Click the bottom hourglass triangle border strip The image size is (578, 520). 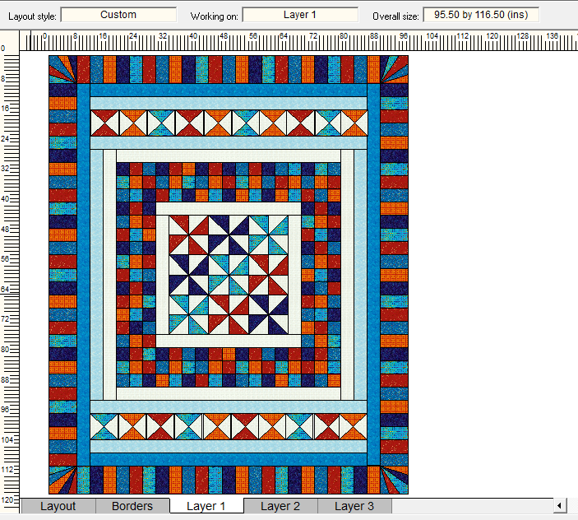pyautogui.click(x=228, y=426)
